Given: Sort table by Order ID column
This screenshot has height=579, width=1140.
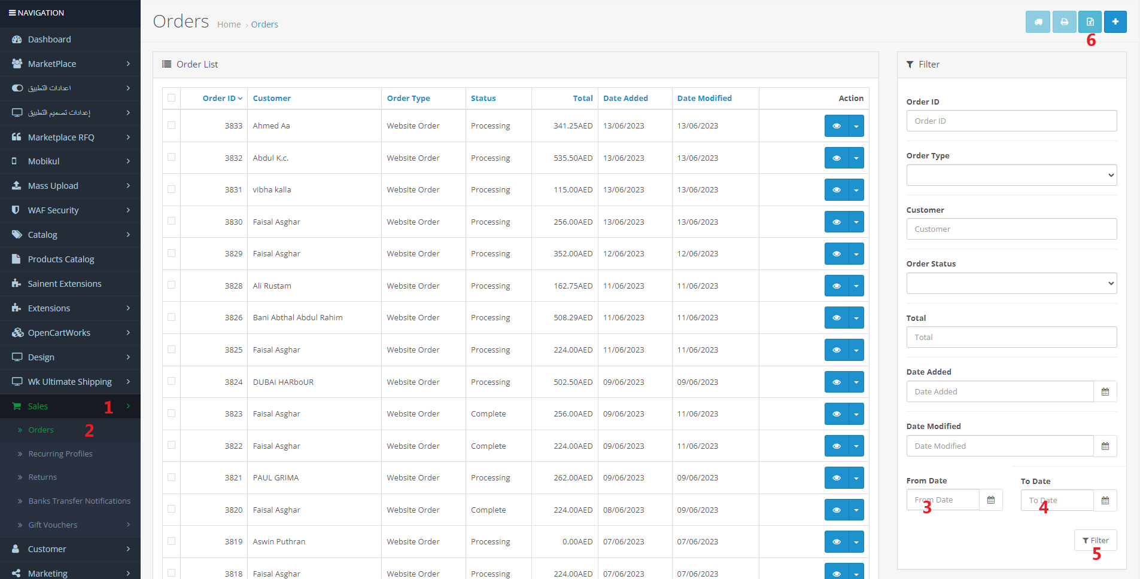Looking at the screenshot, I should point(222,99).
